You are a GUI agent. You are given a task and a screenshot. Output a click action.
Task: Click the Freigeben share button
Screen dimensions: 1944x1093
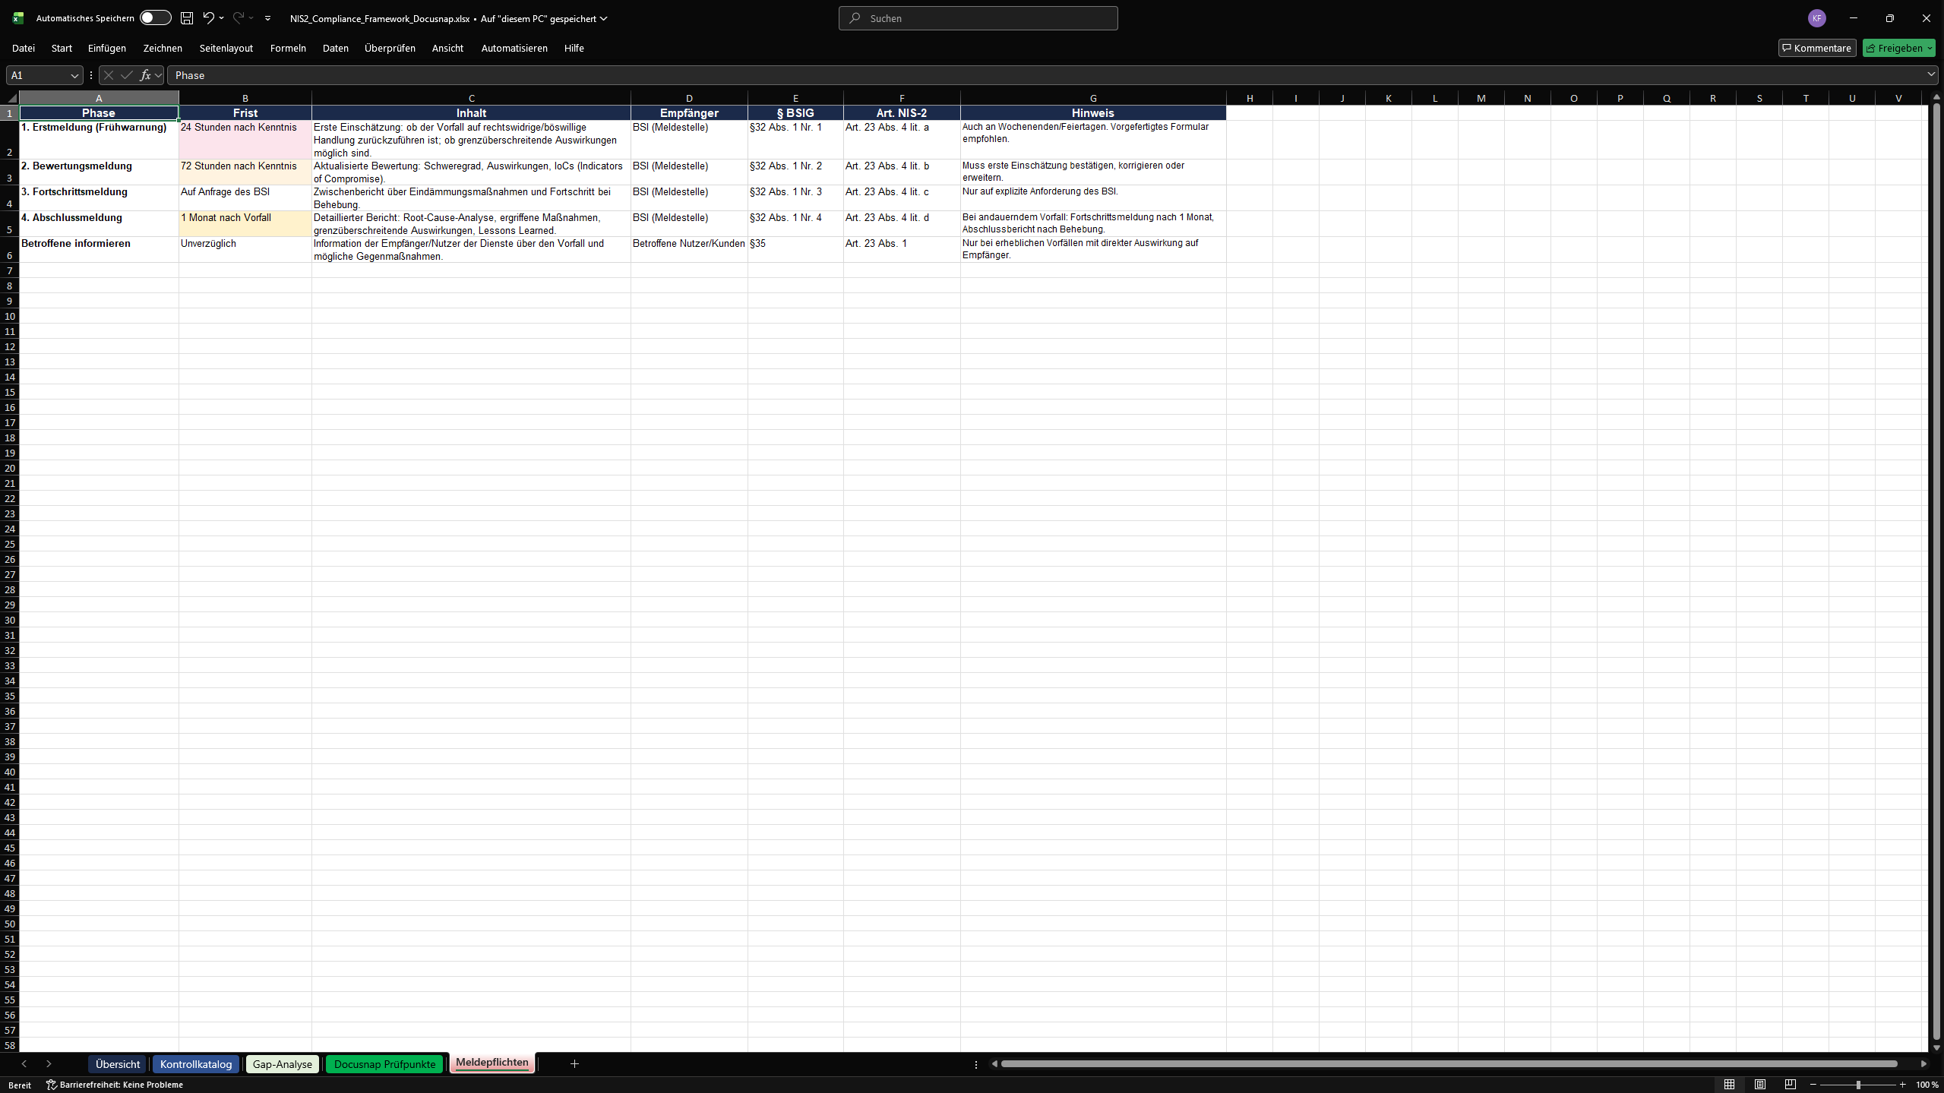point(1894,48)
